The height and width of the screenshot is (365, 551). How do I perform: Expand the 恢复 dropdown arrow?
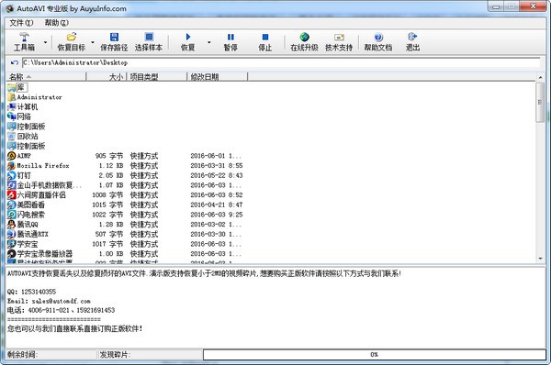point(209,42)
